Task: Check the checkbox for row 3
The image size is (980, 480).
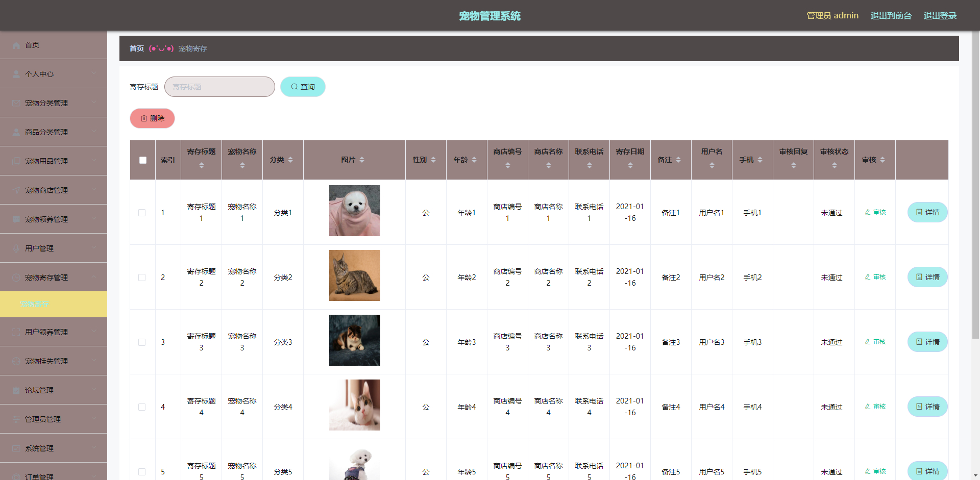Action: coord(142,342)
